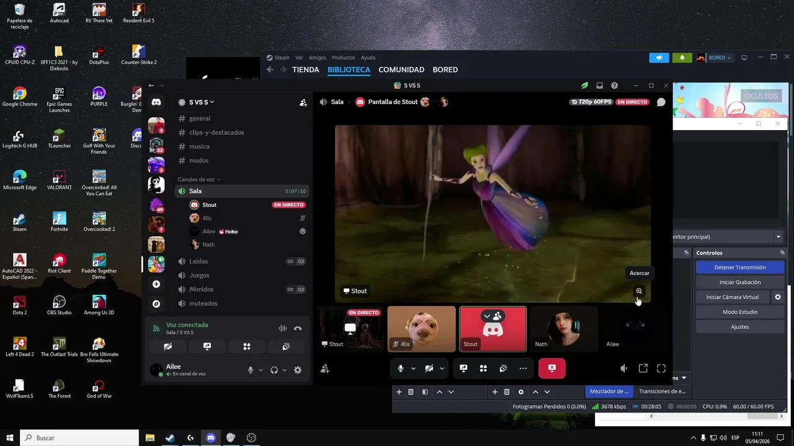Open Discord direct messages home icon

(x=156, y=102)
